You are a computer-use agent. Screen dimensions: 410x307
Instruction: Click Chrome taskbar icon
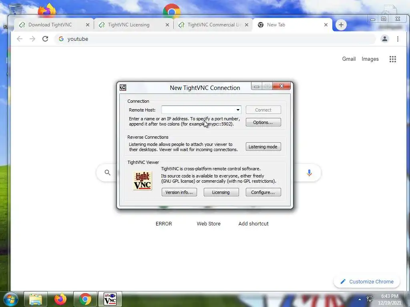pos(85,299)
